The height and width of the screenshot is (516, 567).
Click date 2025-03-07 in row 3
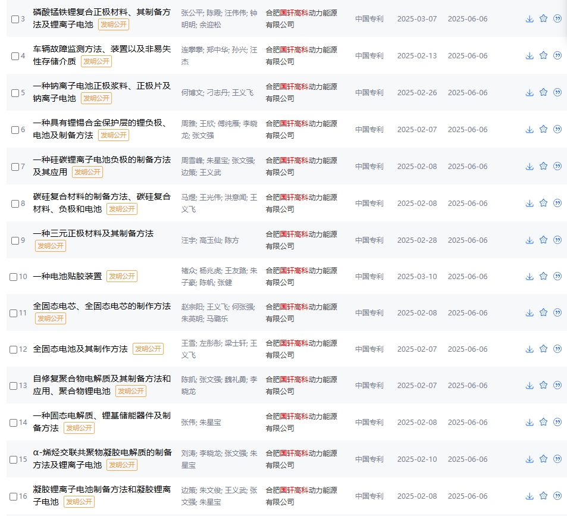pos(417,19)
